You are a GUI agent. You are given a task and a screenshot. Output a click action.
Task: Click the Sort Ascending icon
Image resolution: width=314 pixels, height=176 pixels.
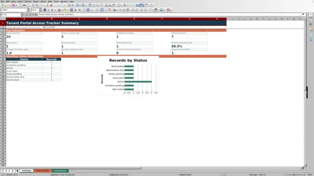coord(94,5)
